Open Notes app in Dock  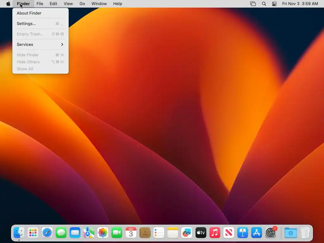[x=173, y=233]
